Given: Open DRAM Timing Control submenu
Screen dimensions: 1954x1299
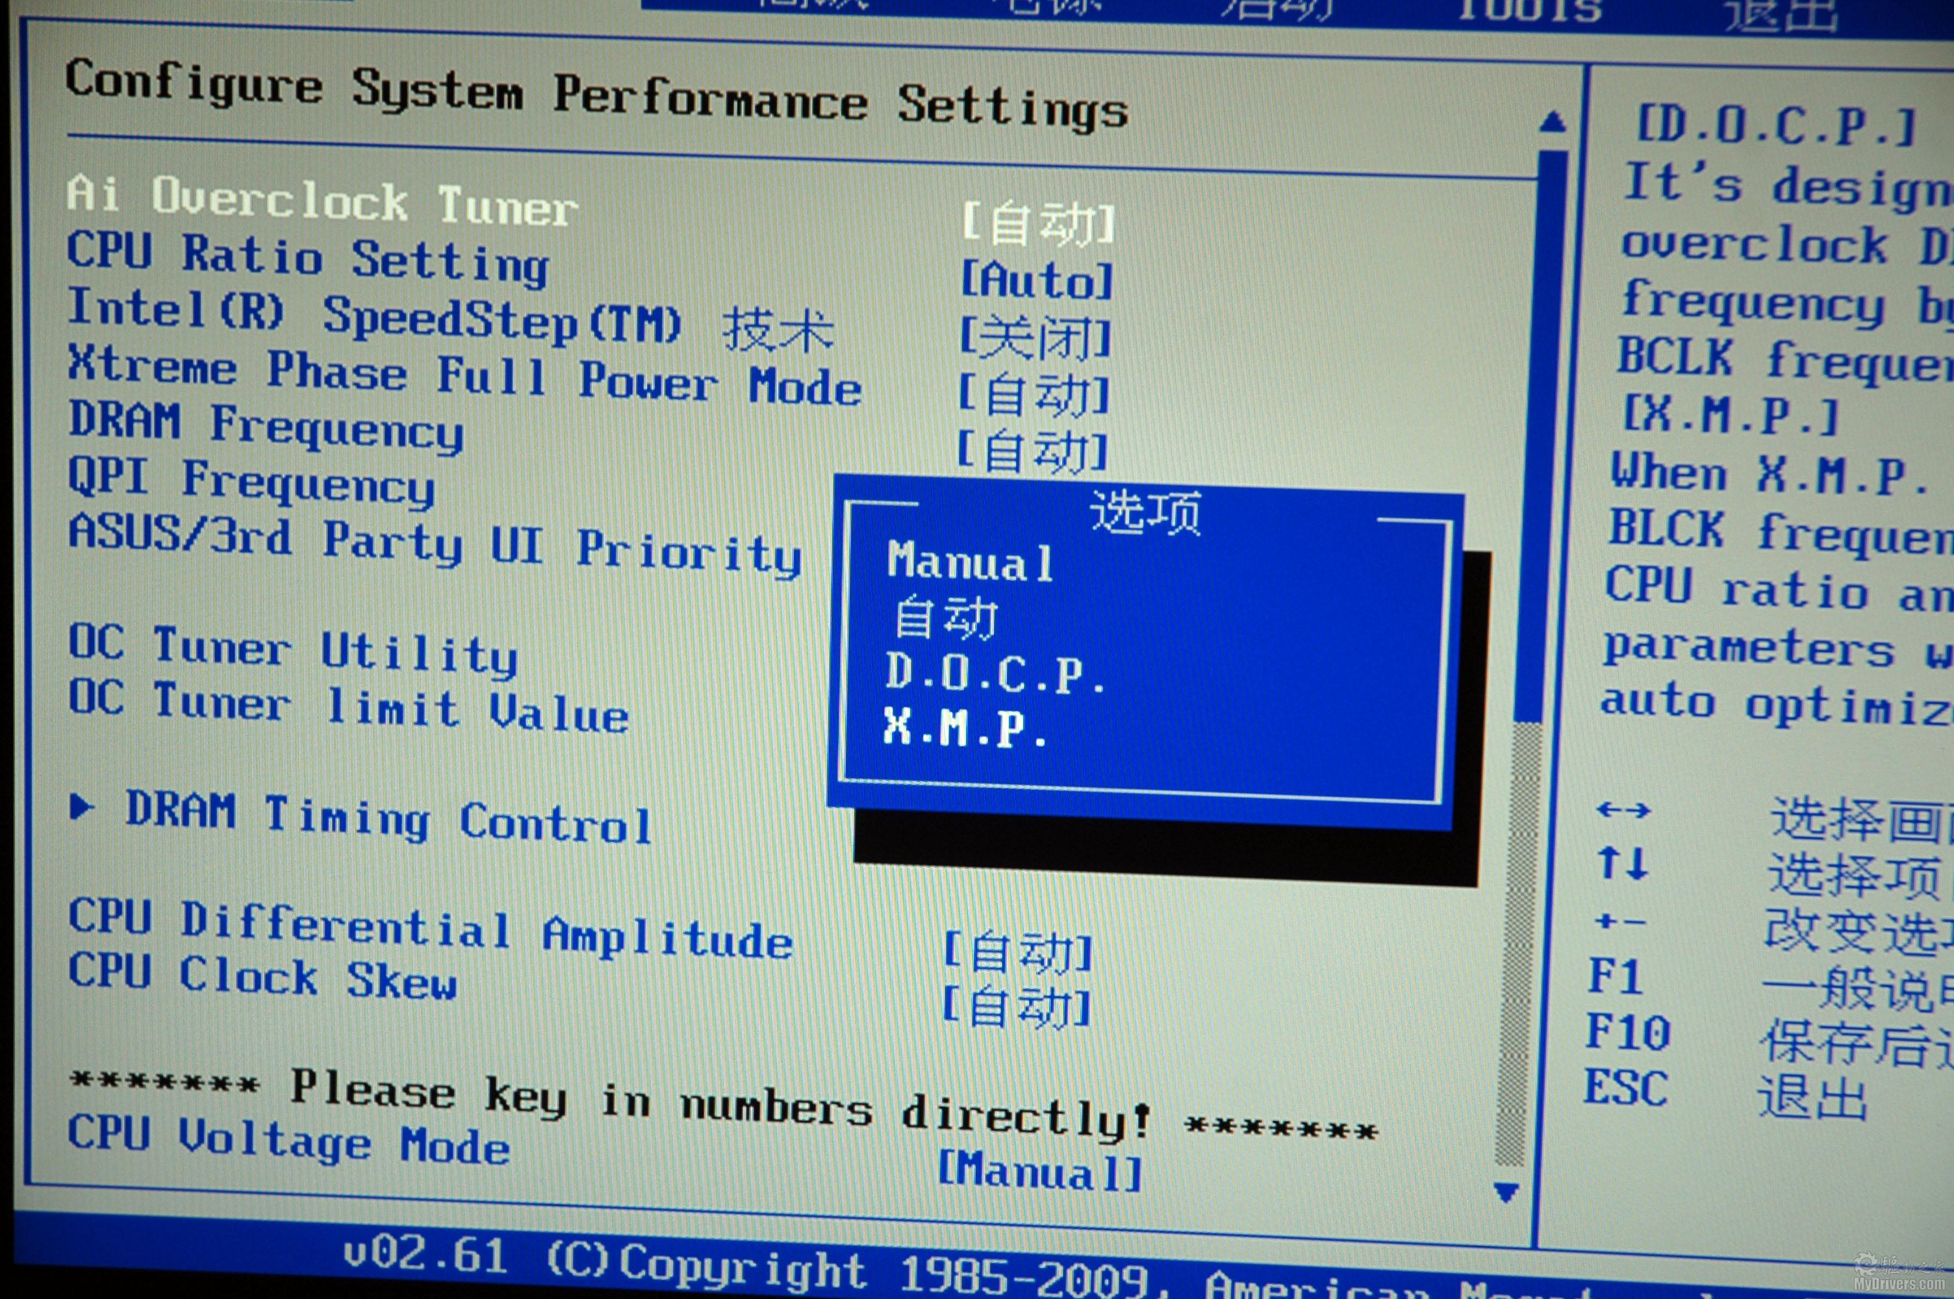Looking at the screenshot, I should point(388,818).
